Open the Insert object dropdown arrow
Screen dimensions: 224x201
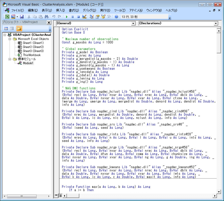17,16
